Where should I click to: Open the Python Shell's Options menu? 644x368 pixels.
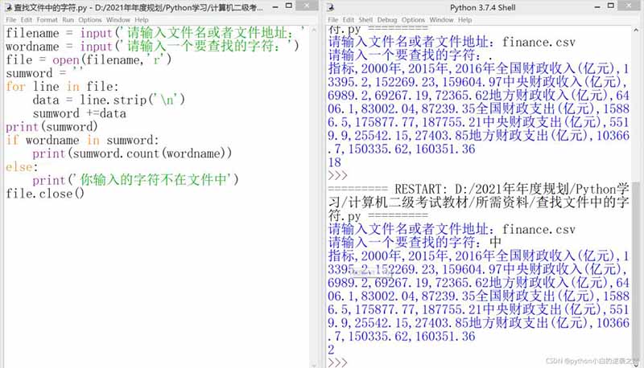(413, 19)
